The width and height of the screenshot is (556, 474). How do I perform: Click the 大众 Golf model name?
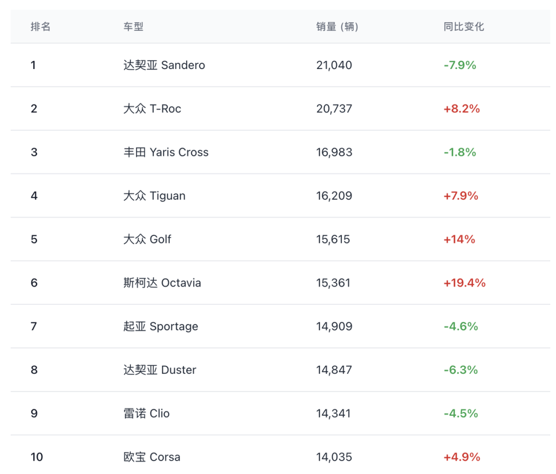point(147,239)
